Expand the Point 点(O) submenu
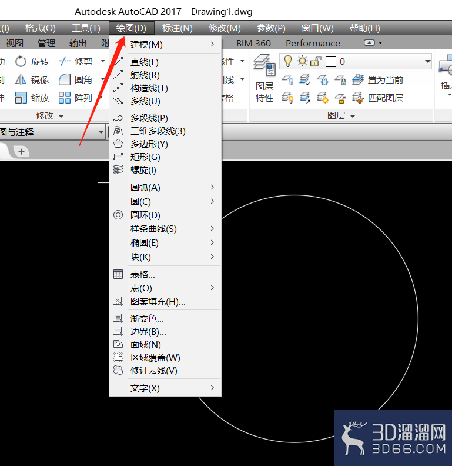Viewport: 452px width, 466px height. (165, 288)
